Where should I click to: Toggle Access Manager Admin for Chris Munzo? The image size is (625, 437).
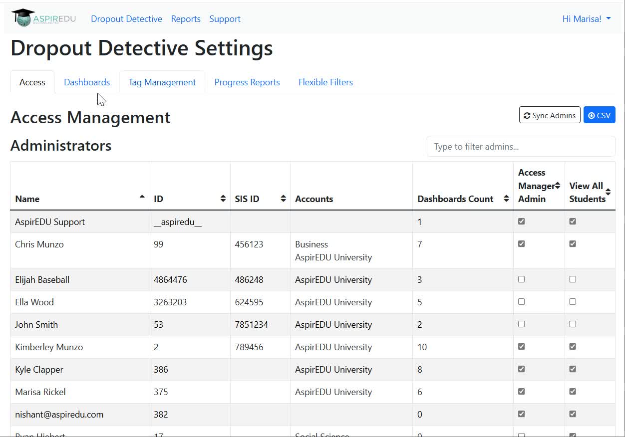(522, 244)
